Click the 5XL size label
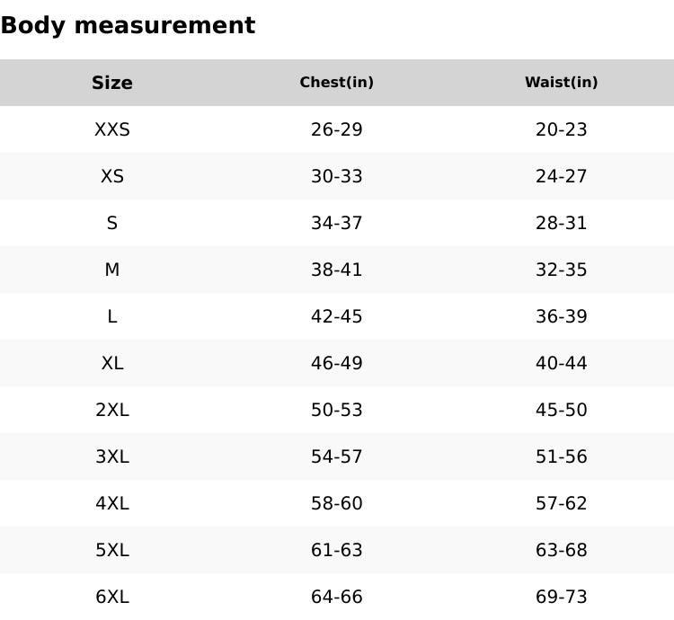674x620 pixels. coord(112,550)
